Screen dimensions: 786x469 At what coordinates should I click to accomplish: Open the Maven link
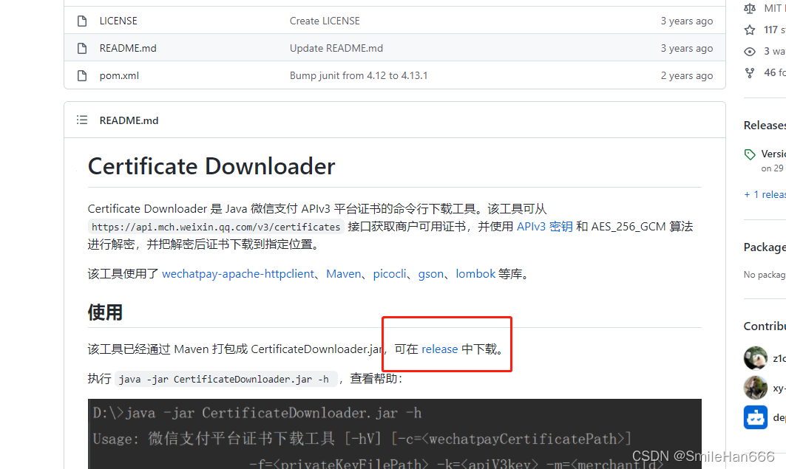343,274
